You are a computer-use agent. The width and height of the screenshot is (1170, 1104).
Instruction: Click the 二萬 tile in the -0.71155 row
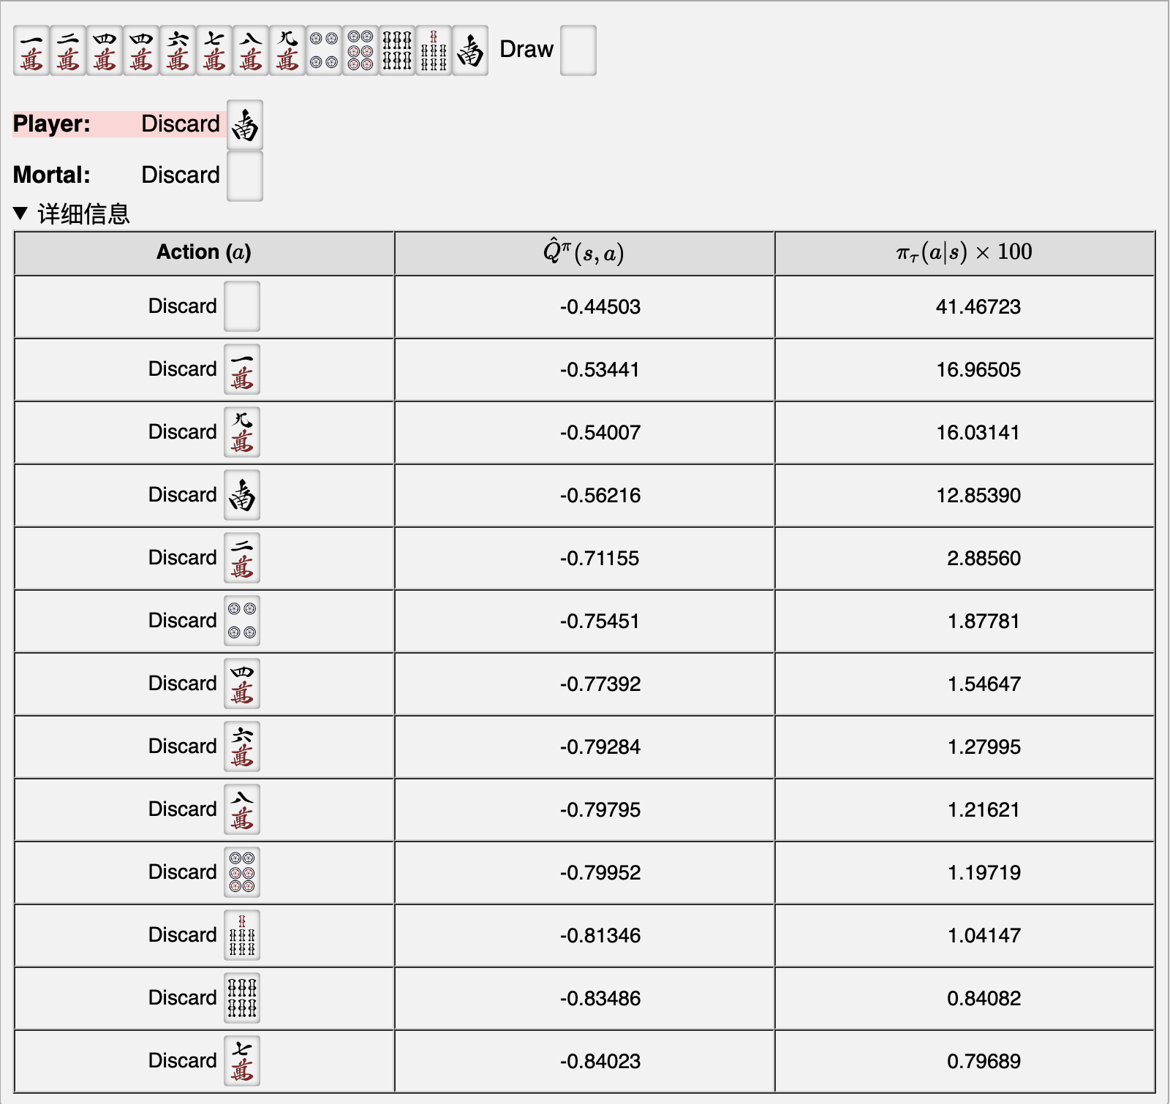click(242, 558)
